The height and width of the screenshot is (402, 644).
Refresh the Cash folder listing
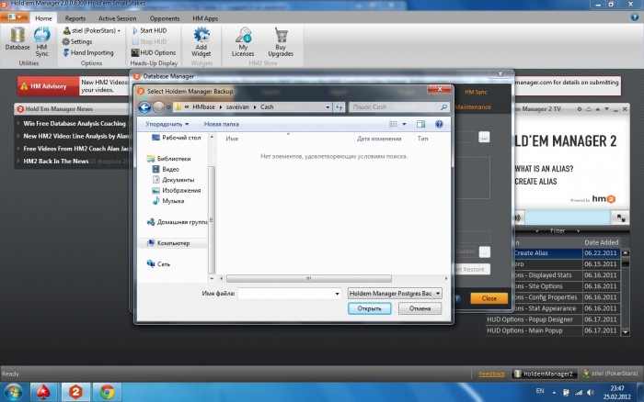[x=339, y=107]
